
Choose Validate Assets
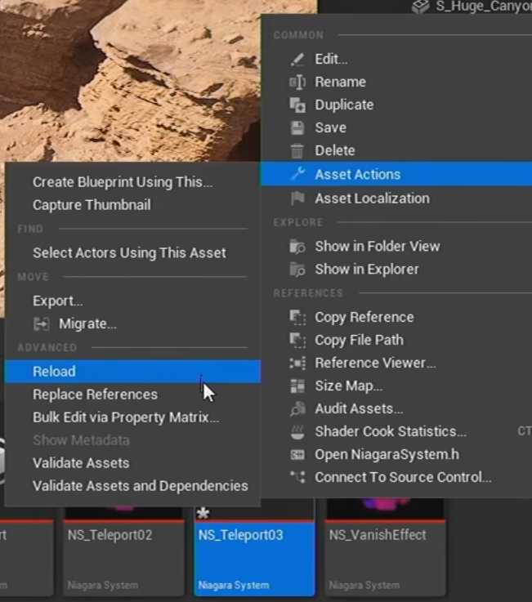[x=132, y=463]
